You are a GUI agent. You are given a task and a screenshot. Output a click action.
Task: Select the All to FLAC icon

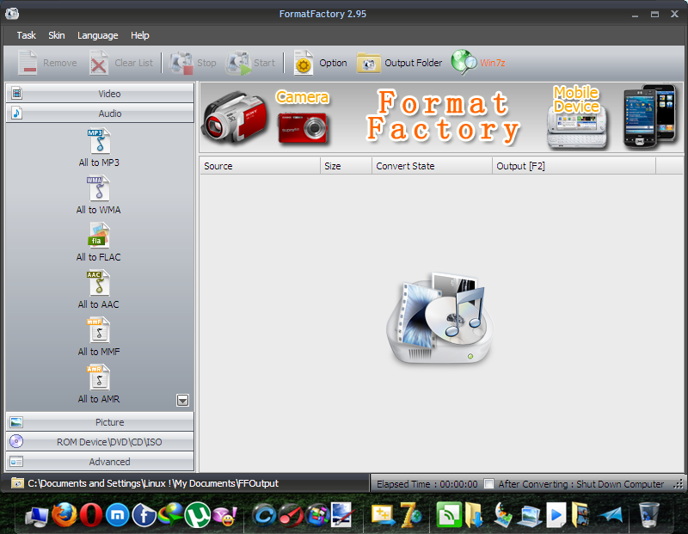pos(99,236)
